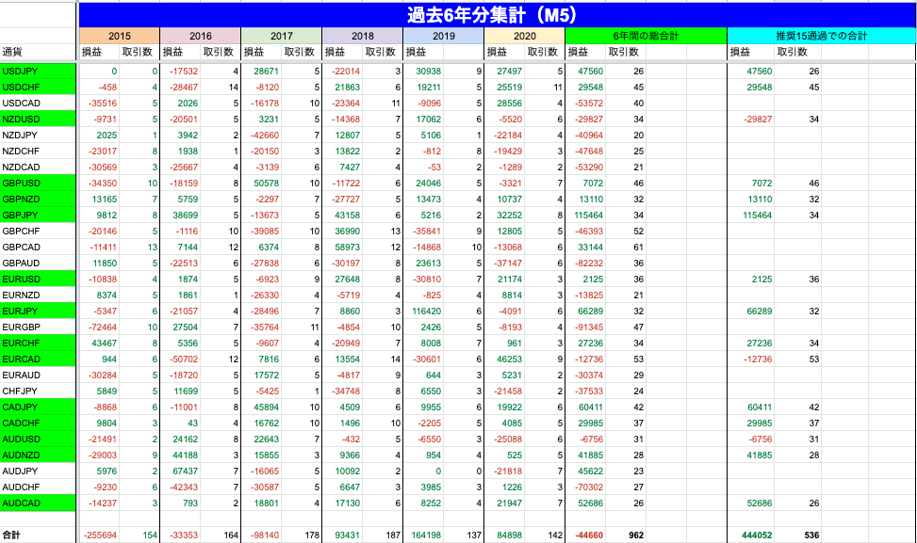
Task: Select the 2018 year header cell
Action: point(362,36)
